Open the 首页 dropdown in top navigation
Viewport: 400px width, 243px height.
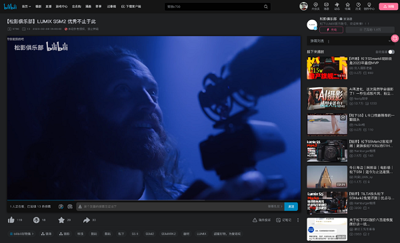point(26,7)
